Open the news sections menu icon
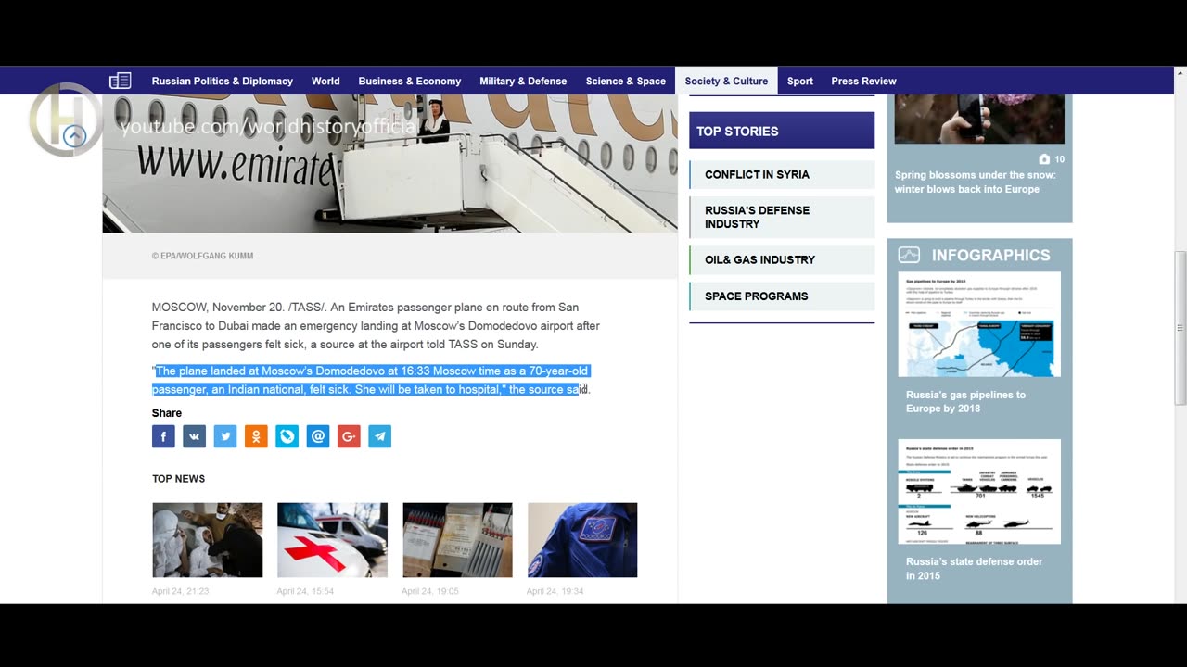1187x667 pixels. pyautogui.click(x=120, y=81)
